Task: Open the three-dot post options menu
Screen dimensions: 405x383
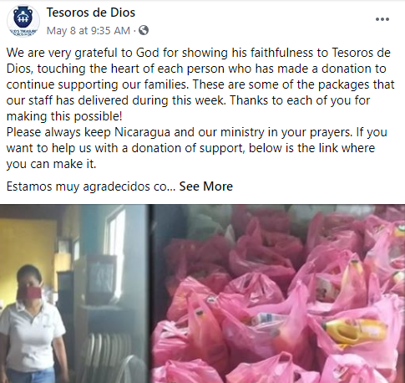Action: (382, 19)
